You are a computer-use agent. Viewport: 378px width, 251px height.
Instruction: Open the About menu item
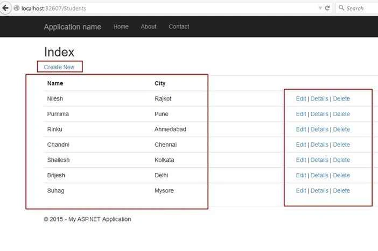click(149, 26)
